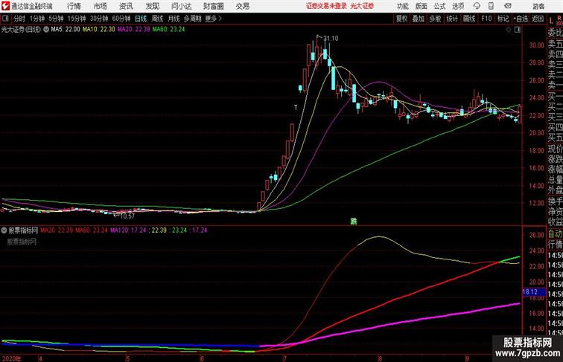Click the round settings icon next to 光大证券(日线)

click(46, 30)
